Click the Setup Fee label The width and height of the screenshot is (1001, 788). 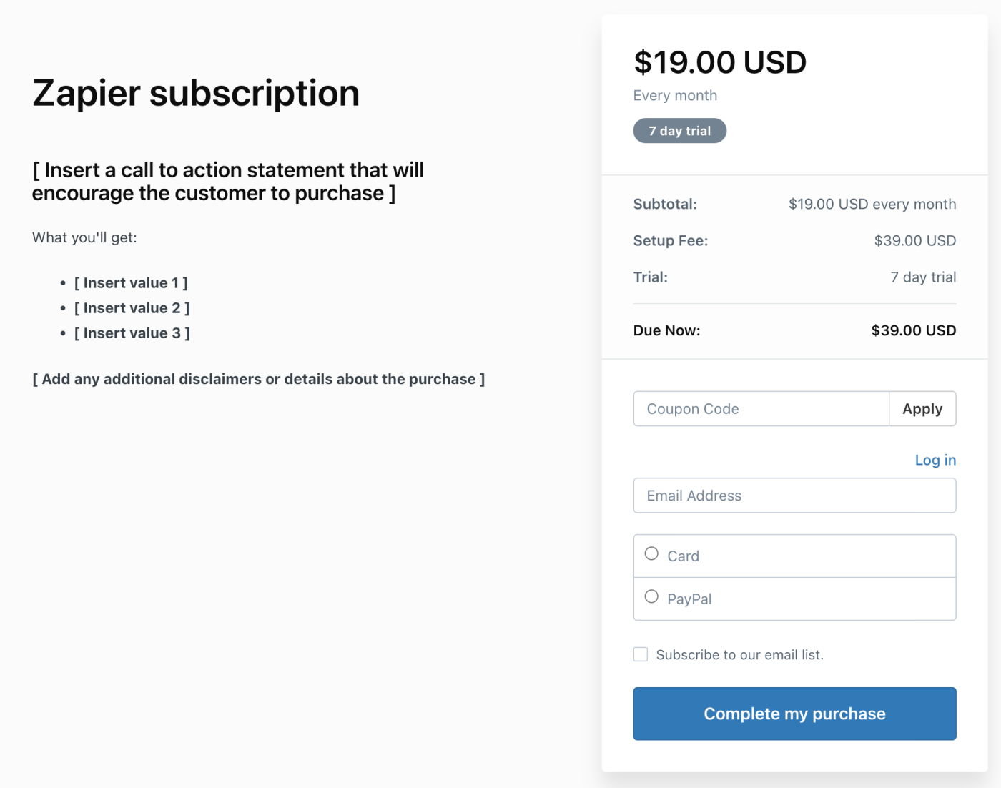(x=670, y=241)
